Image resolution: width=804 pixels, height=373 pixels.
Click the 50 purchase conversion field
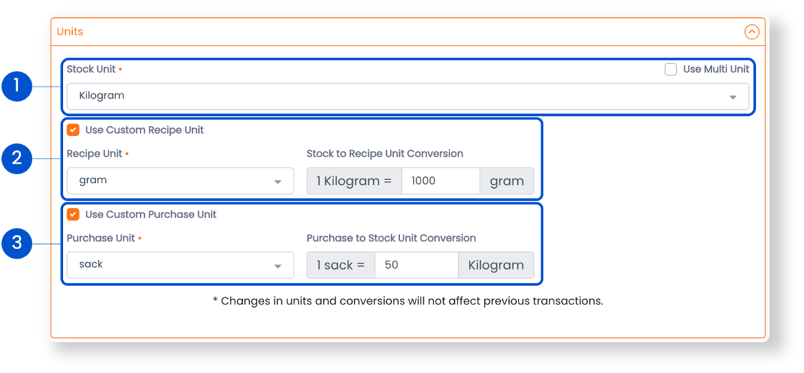pos(416,265)
